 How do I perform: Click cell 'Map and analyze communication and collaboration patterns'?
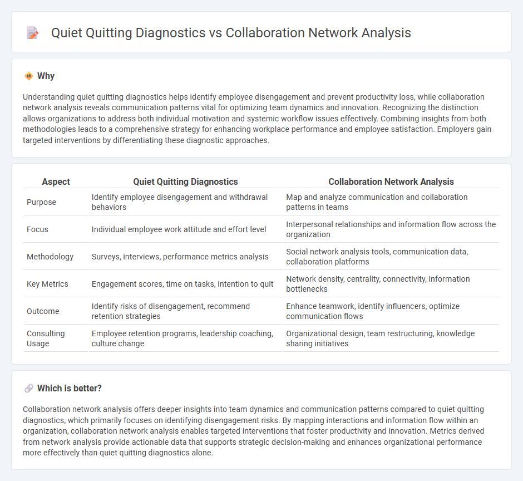[x=391, y=202]
